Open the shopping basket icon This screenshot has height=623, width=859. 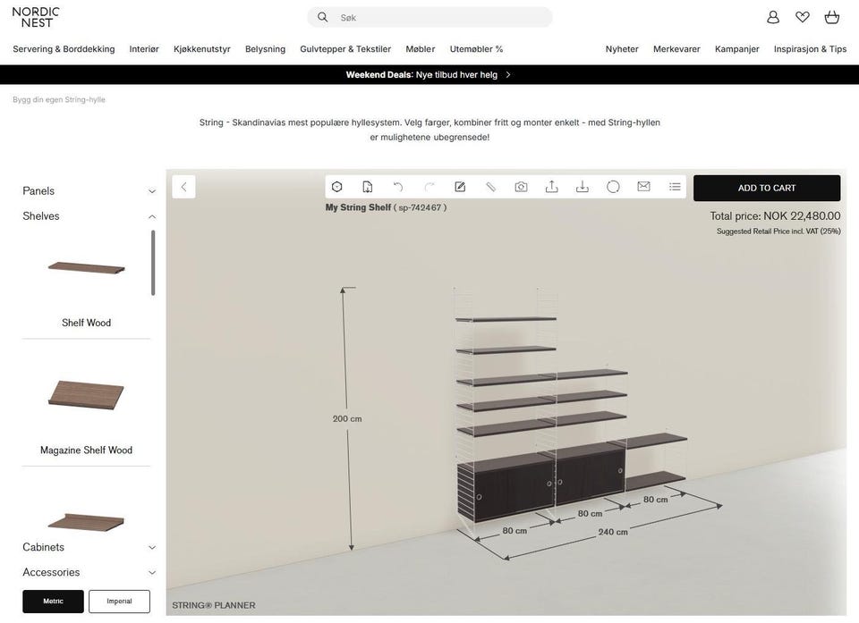point(832,17)
